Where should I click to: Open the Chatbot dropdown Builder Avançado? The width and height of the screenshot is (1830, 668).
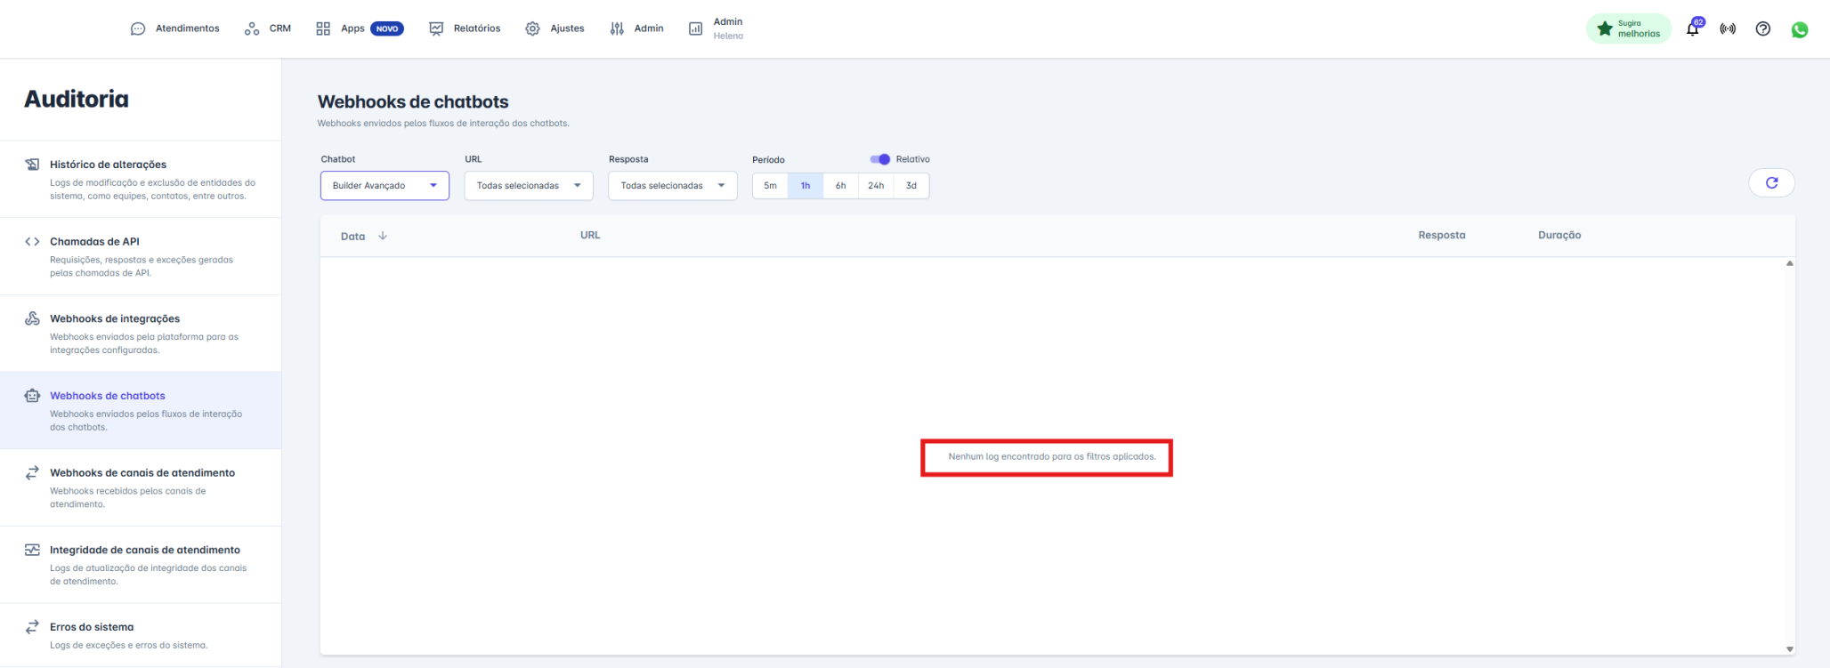pyautogui.click(x=385, y=186)
